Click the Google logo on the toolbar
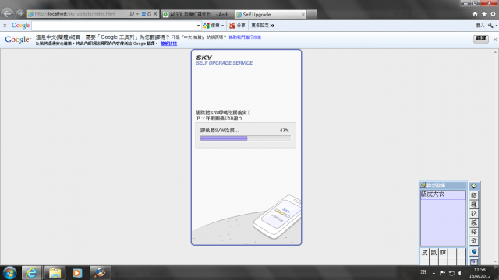This screenshot has width=499, height=280. [x=20, y=26]
